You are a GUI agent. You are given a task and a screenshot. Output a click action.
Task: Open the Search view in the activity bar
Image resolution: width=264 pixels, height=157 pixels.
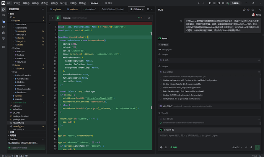pyautogui.click(x=3, y=15)
